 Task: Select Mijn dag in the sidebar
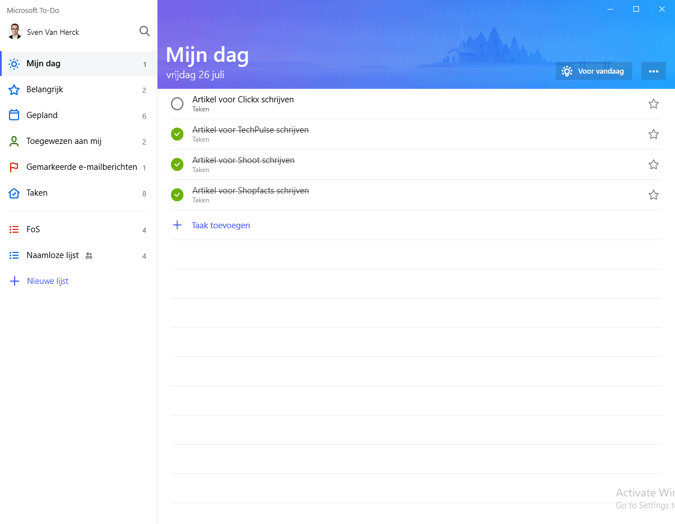[x=79, y=64]
